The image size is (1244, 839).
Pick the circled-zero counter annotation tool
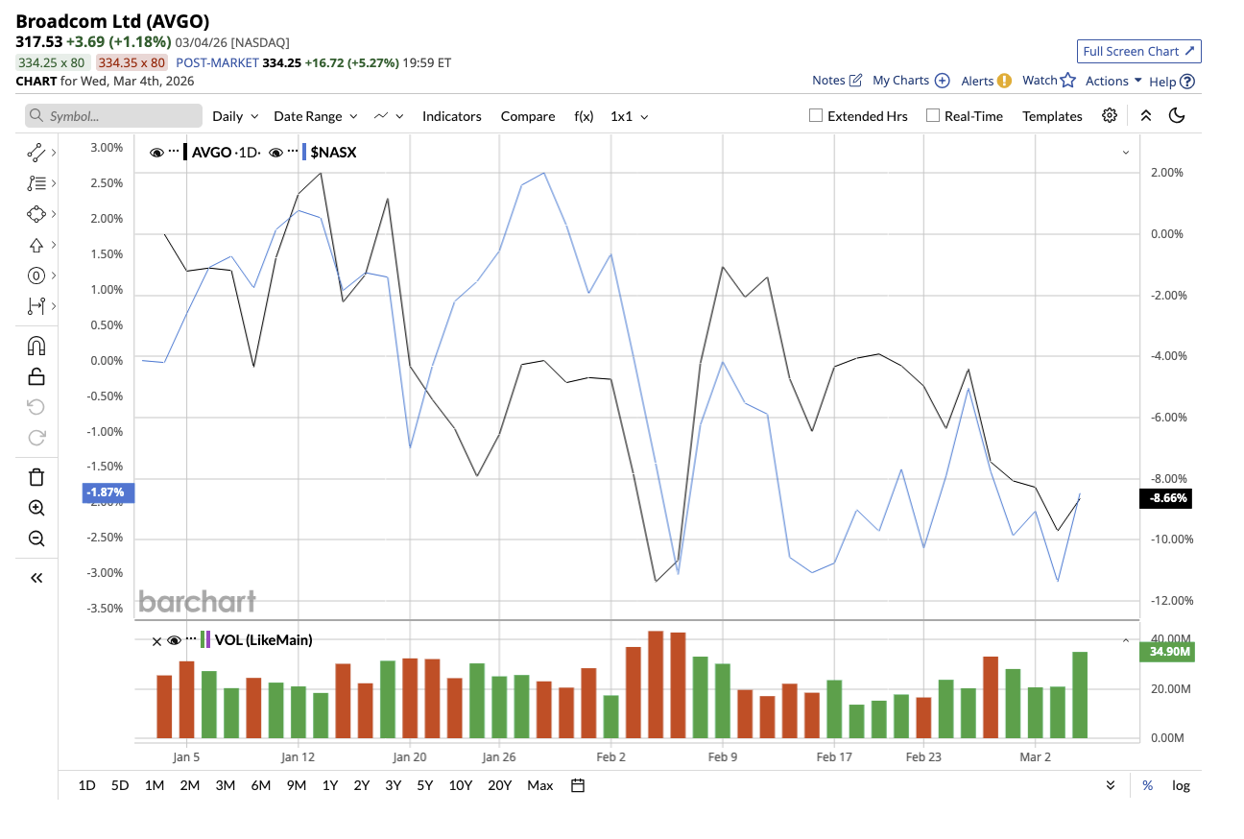point(36,276)
